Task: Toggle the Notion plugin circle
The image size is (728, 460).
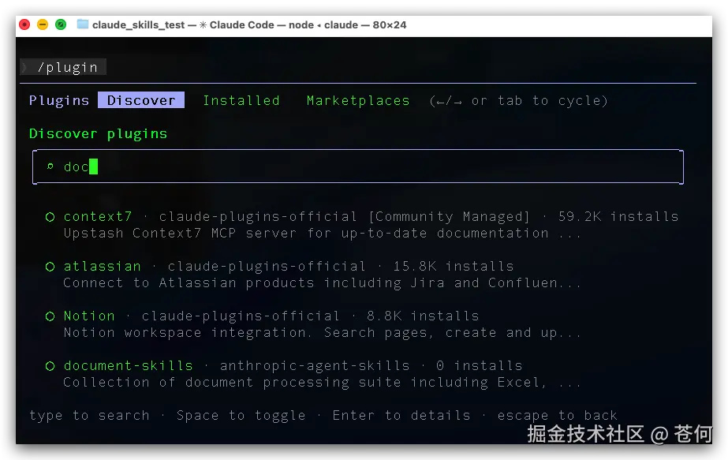Action: pyautogui.click(x=50, y=316)
